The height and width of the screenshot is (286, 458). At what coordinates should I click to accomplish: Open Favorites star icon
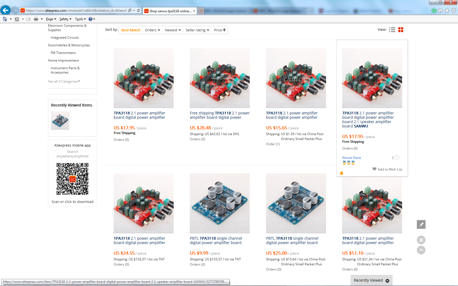click(x=447, y=10)
